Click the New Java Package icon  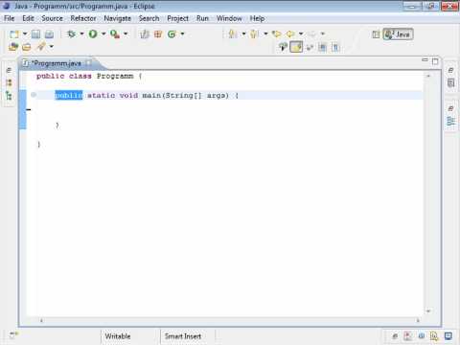[x=158, y=34]
